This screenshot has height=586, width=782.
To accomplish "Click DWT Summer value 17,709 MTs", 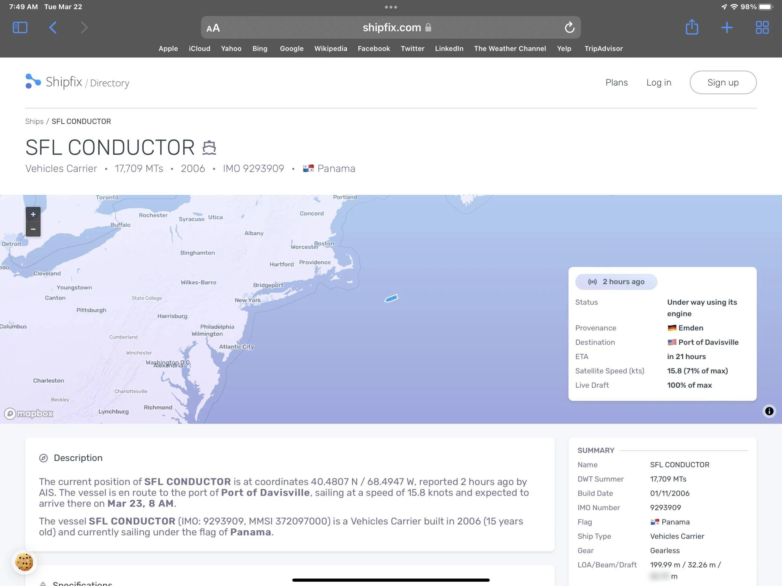I will [668, 479].
